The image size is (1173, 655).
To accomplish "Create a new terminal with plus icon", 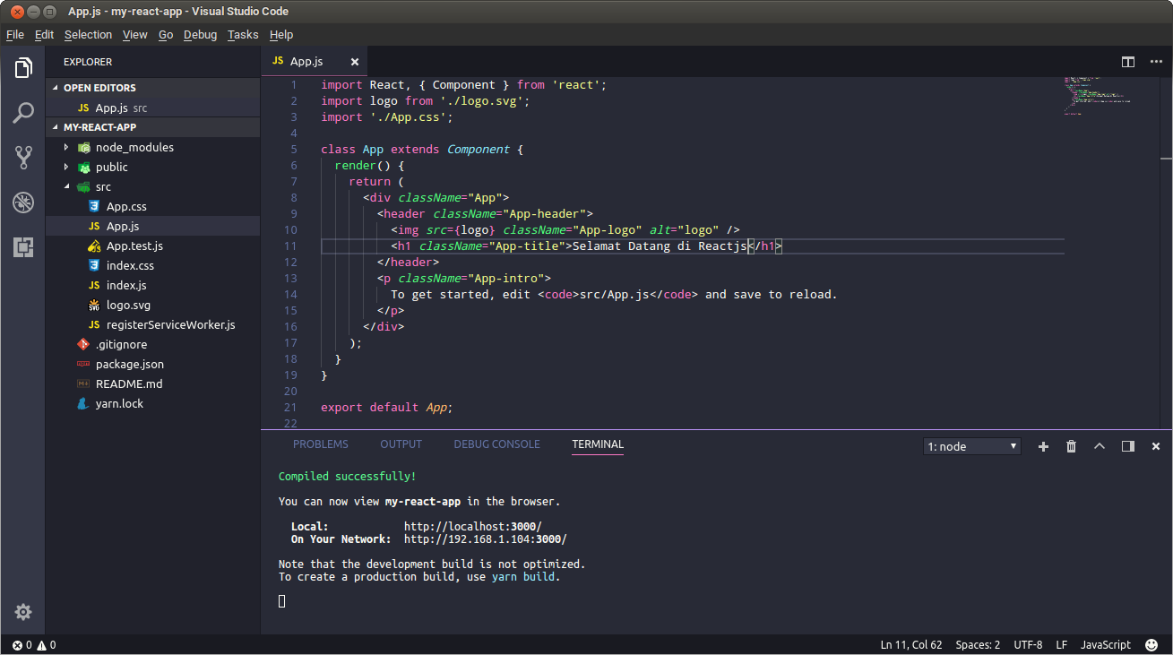I will tap(1043, 445).
